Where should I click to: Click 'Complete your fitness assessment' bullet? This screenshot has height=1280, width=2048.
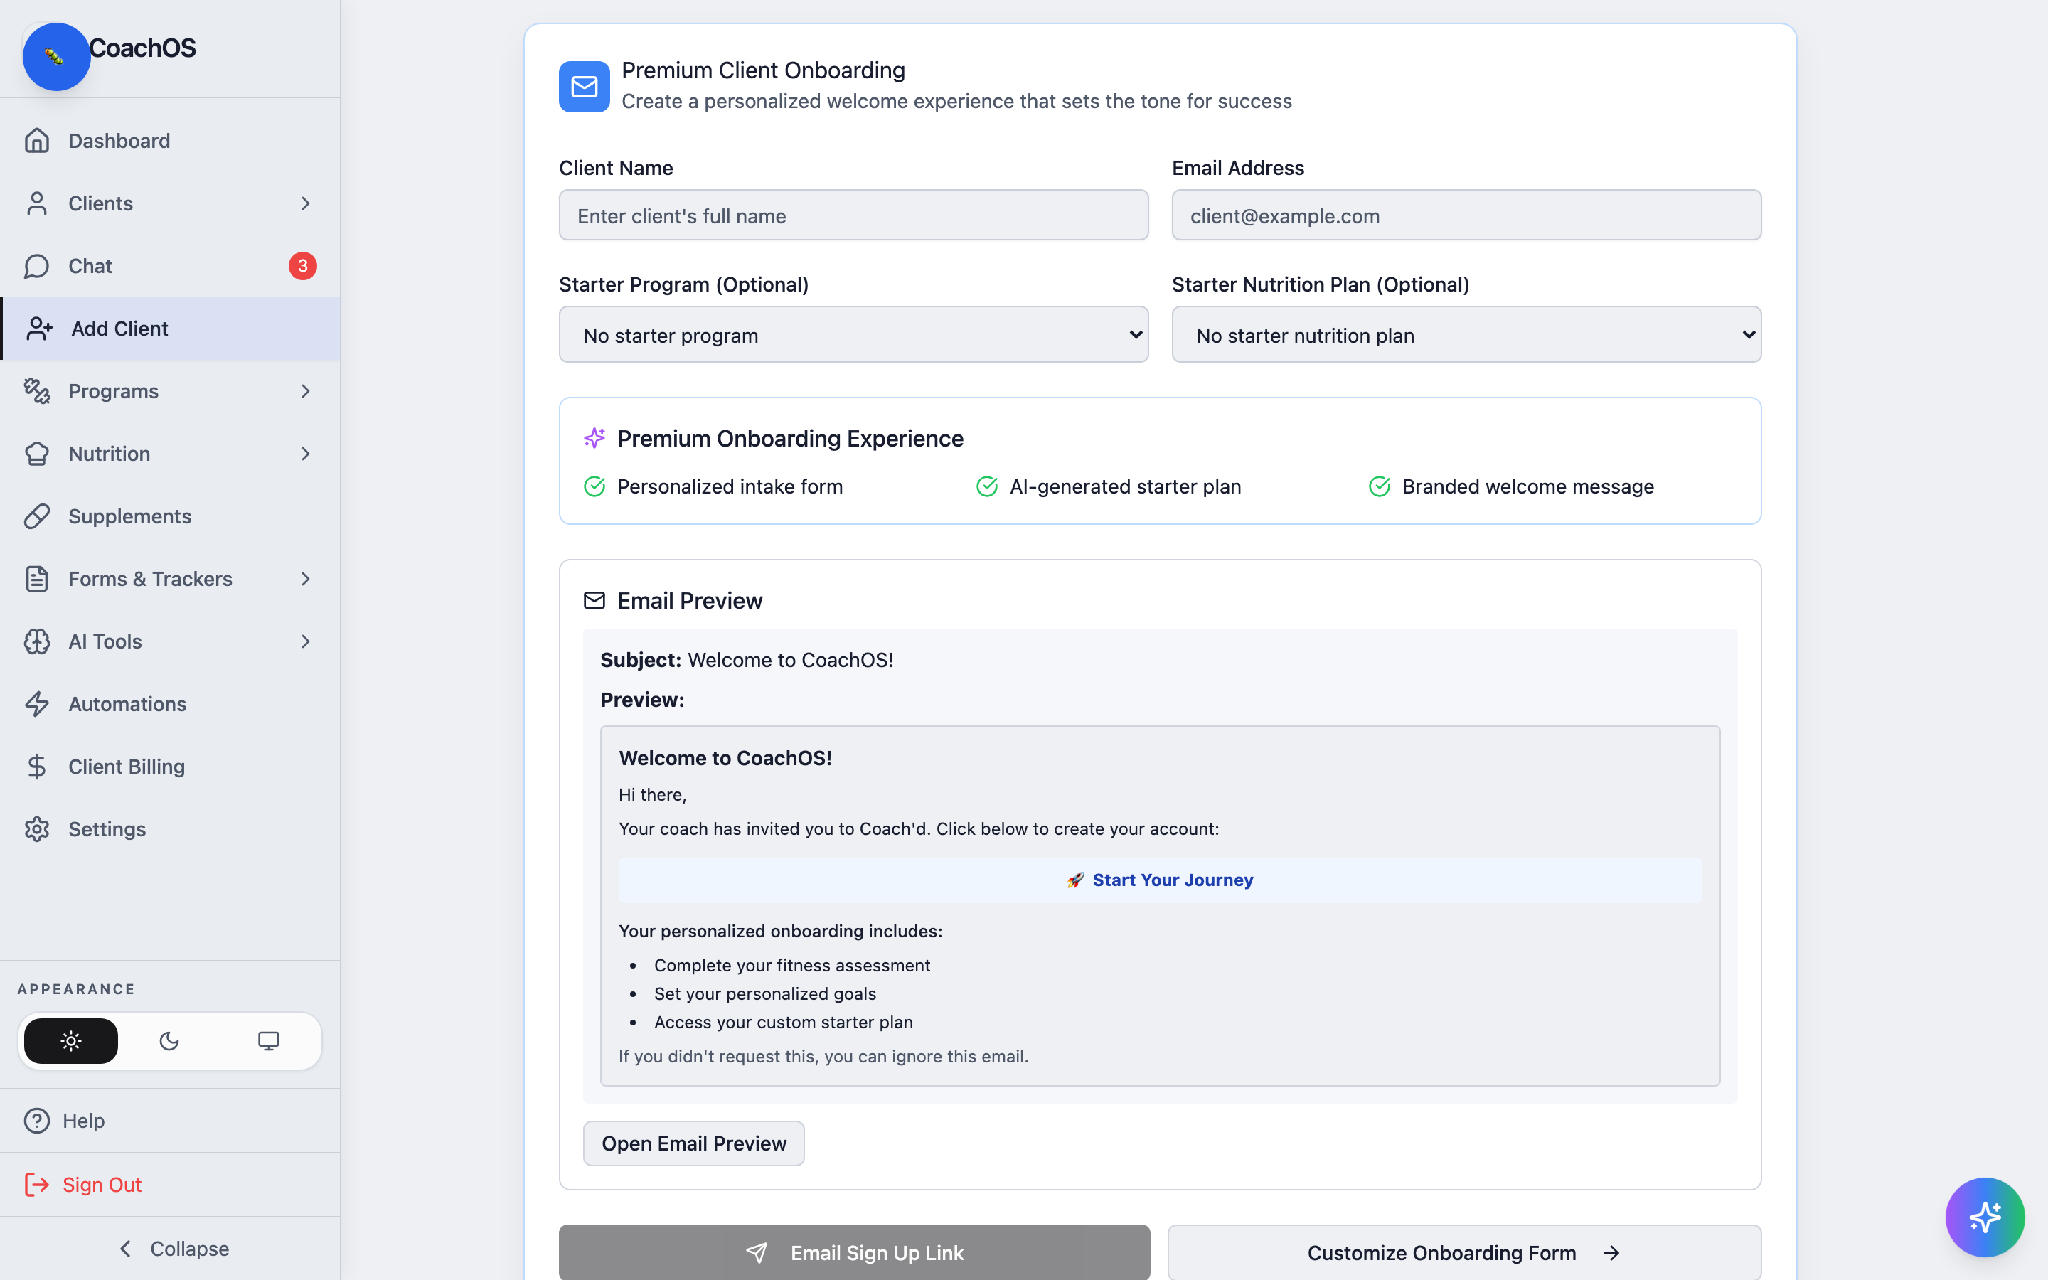point(791,965)
